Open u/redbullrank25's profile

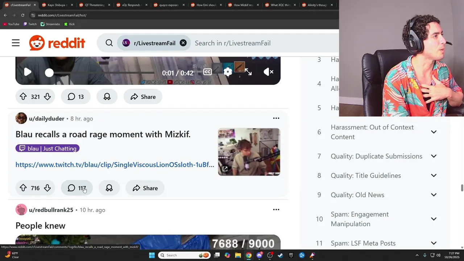pyautogui.click(x=51, y=210)
